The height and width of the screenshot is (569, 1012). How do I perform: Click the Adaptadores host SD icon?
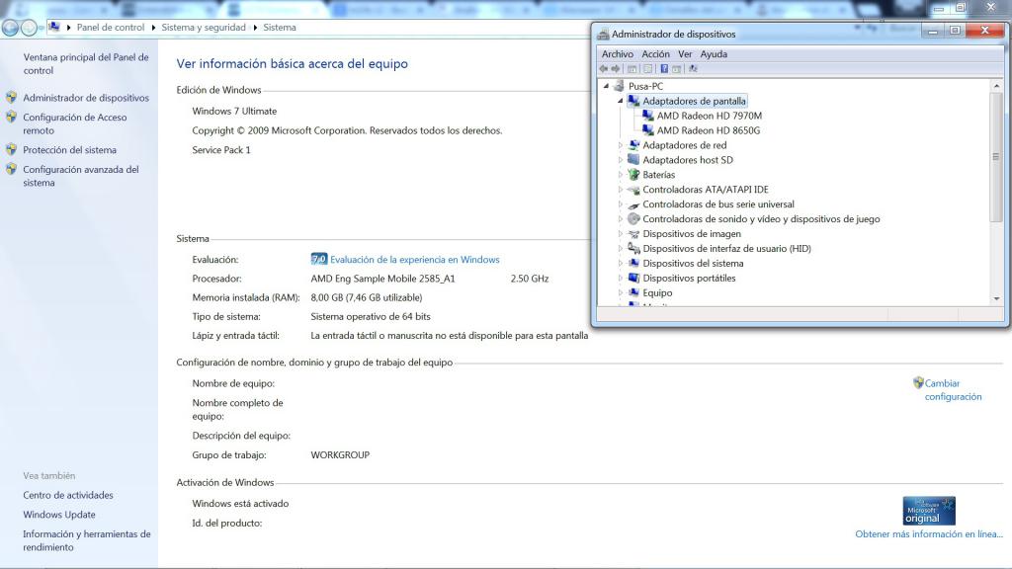(633, 160)
